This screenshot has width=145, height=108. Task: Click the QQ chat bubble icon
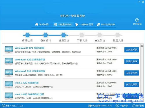[90, 106]
